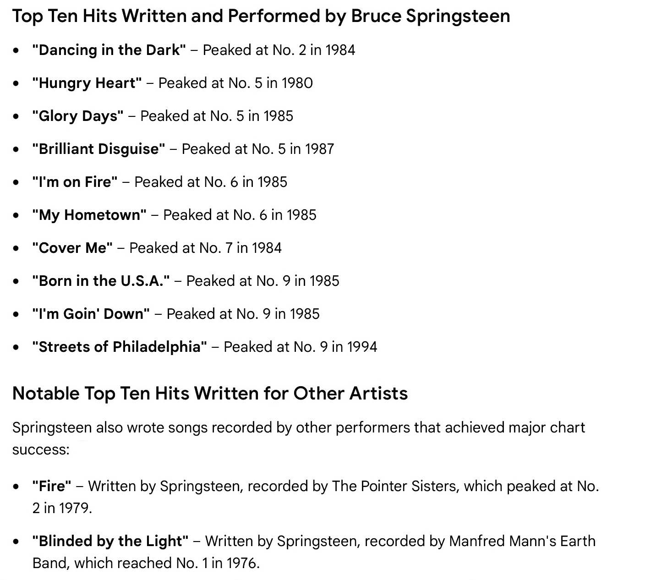Click the text "Peaked at No. 9 in 1994"
Viewport: 656px width, 580px height.
(301, 347)
